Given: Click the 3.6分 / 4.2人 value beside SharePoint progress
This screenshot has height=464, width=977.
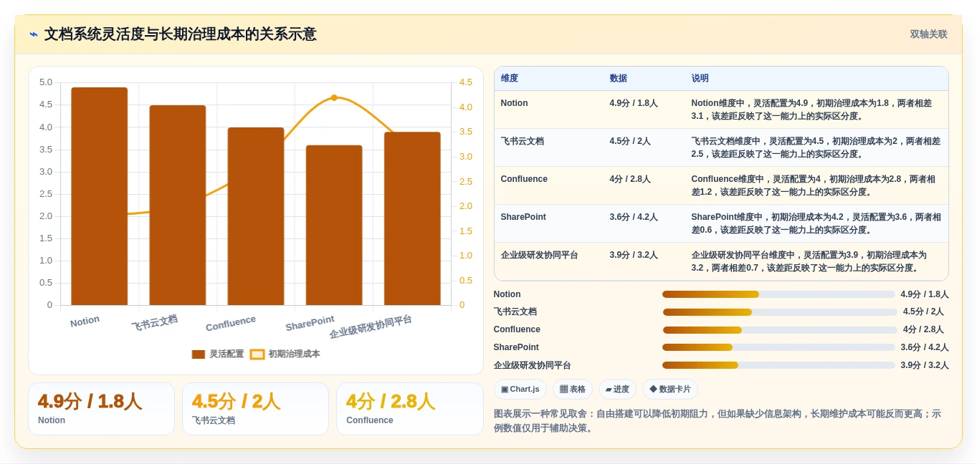Looking at the screenshot, I should 925,347.
